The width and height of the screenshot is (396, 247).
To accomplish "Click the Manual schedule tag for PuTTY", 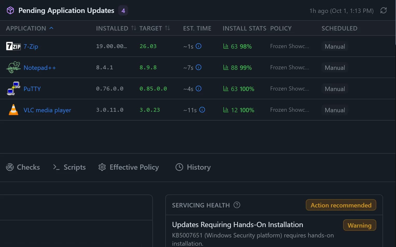I will pyautogui.click(x=335, y=89).
